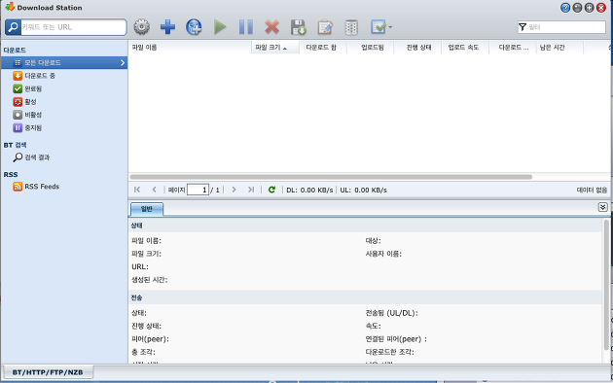
Task: Sort by 업로드 속도 column header
Action: tap(465, 48)
